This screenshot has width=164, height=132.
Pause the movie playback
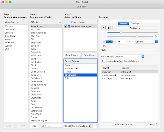(x=109, y=28)
